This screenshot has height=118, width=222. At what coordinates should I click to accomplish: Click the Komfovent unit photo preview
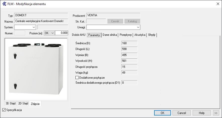(x=36, y=69)
